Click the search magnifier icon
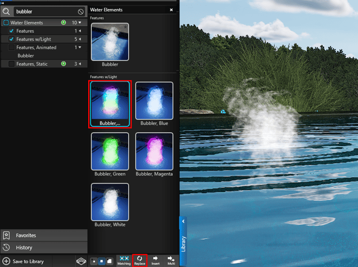The image size is (358, 267). pos(6,11)
